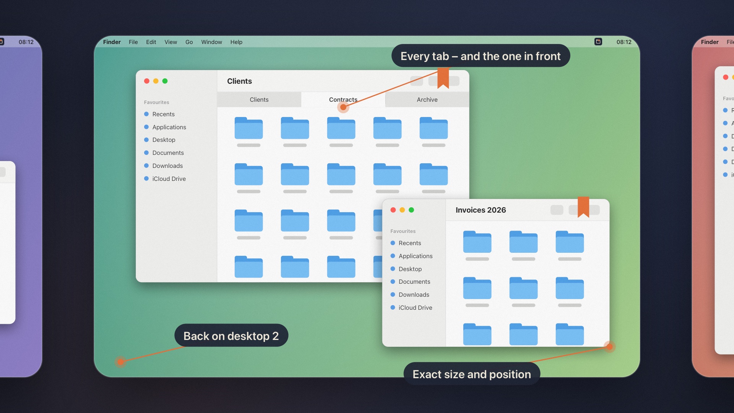Open the Help menu in the menu bar
This screenshot has height=413, width=734.
pos(236,42)
